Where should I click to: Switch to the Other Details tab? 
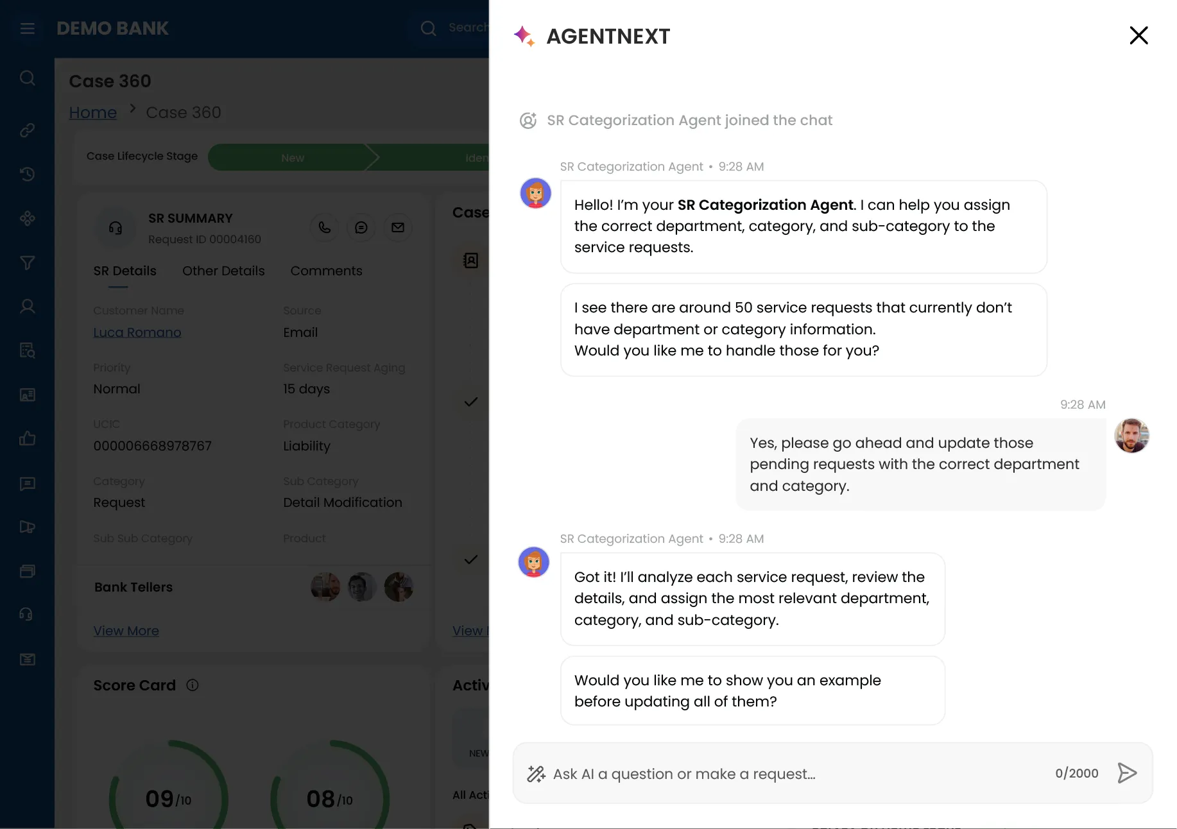223,271
